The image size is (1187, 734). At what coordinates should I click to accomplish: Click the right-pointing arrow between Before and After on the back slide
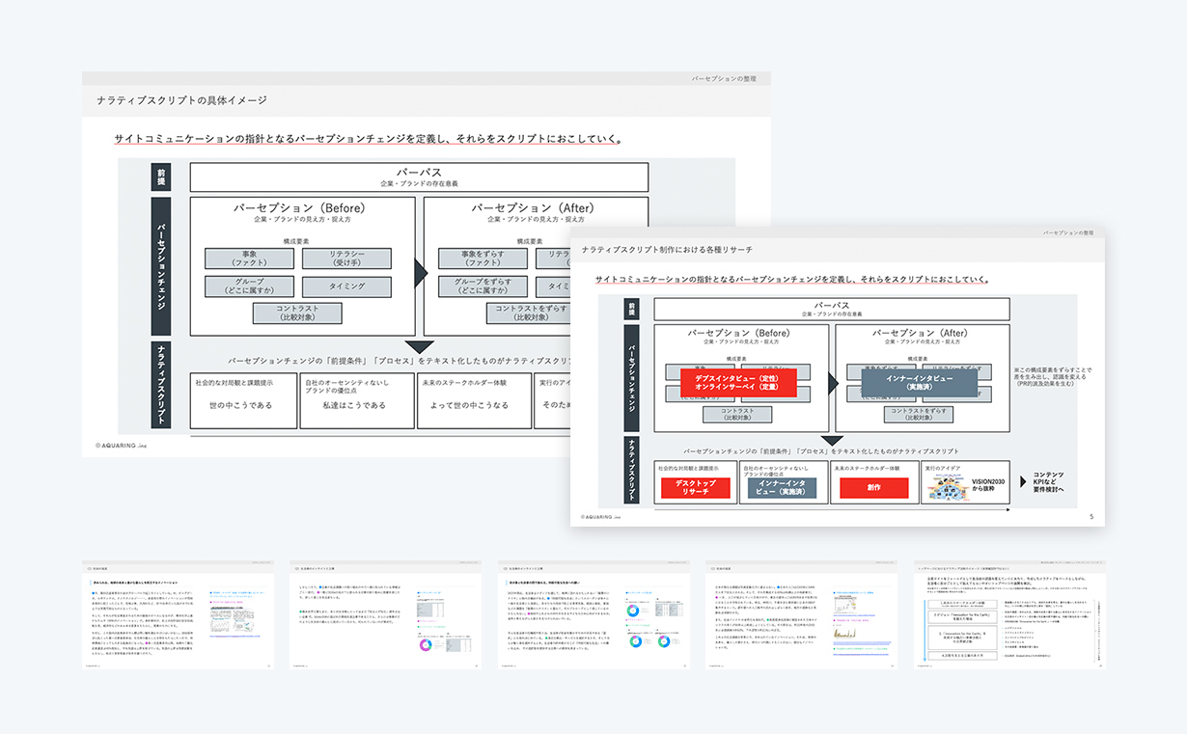(420, 273)
